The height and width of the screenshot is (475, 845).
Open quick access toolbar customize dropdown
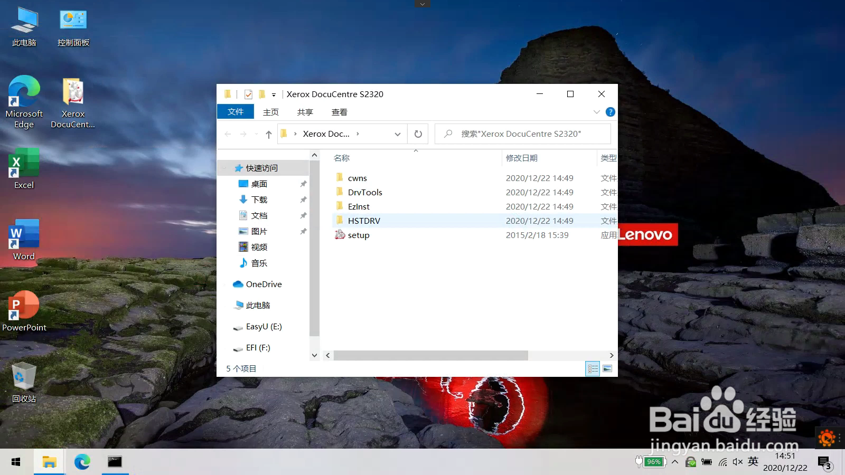pyautogui.click(x=274, y=95)
